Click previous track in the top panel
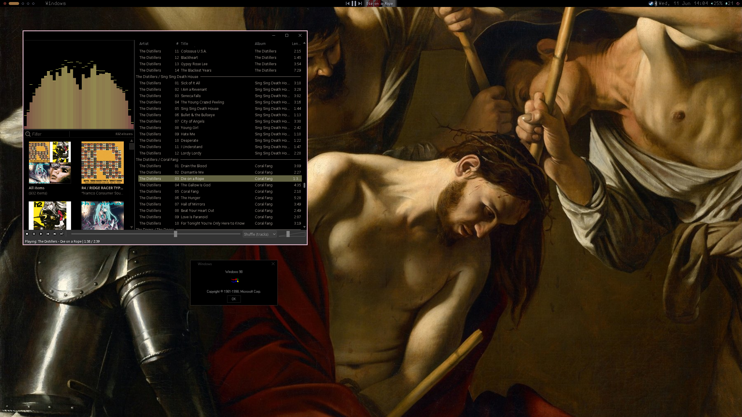The image size is (742, 417). [x=348, y=3]
